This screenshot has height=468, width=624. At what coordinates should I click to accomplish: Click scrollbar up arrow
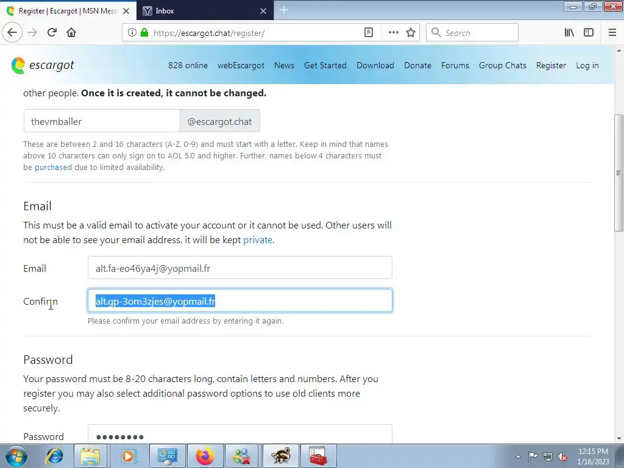tap(619, 51)
